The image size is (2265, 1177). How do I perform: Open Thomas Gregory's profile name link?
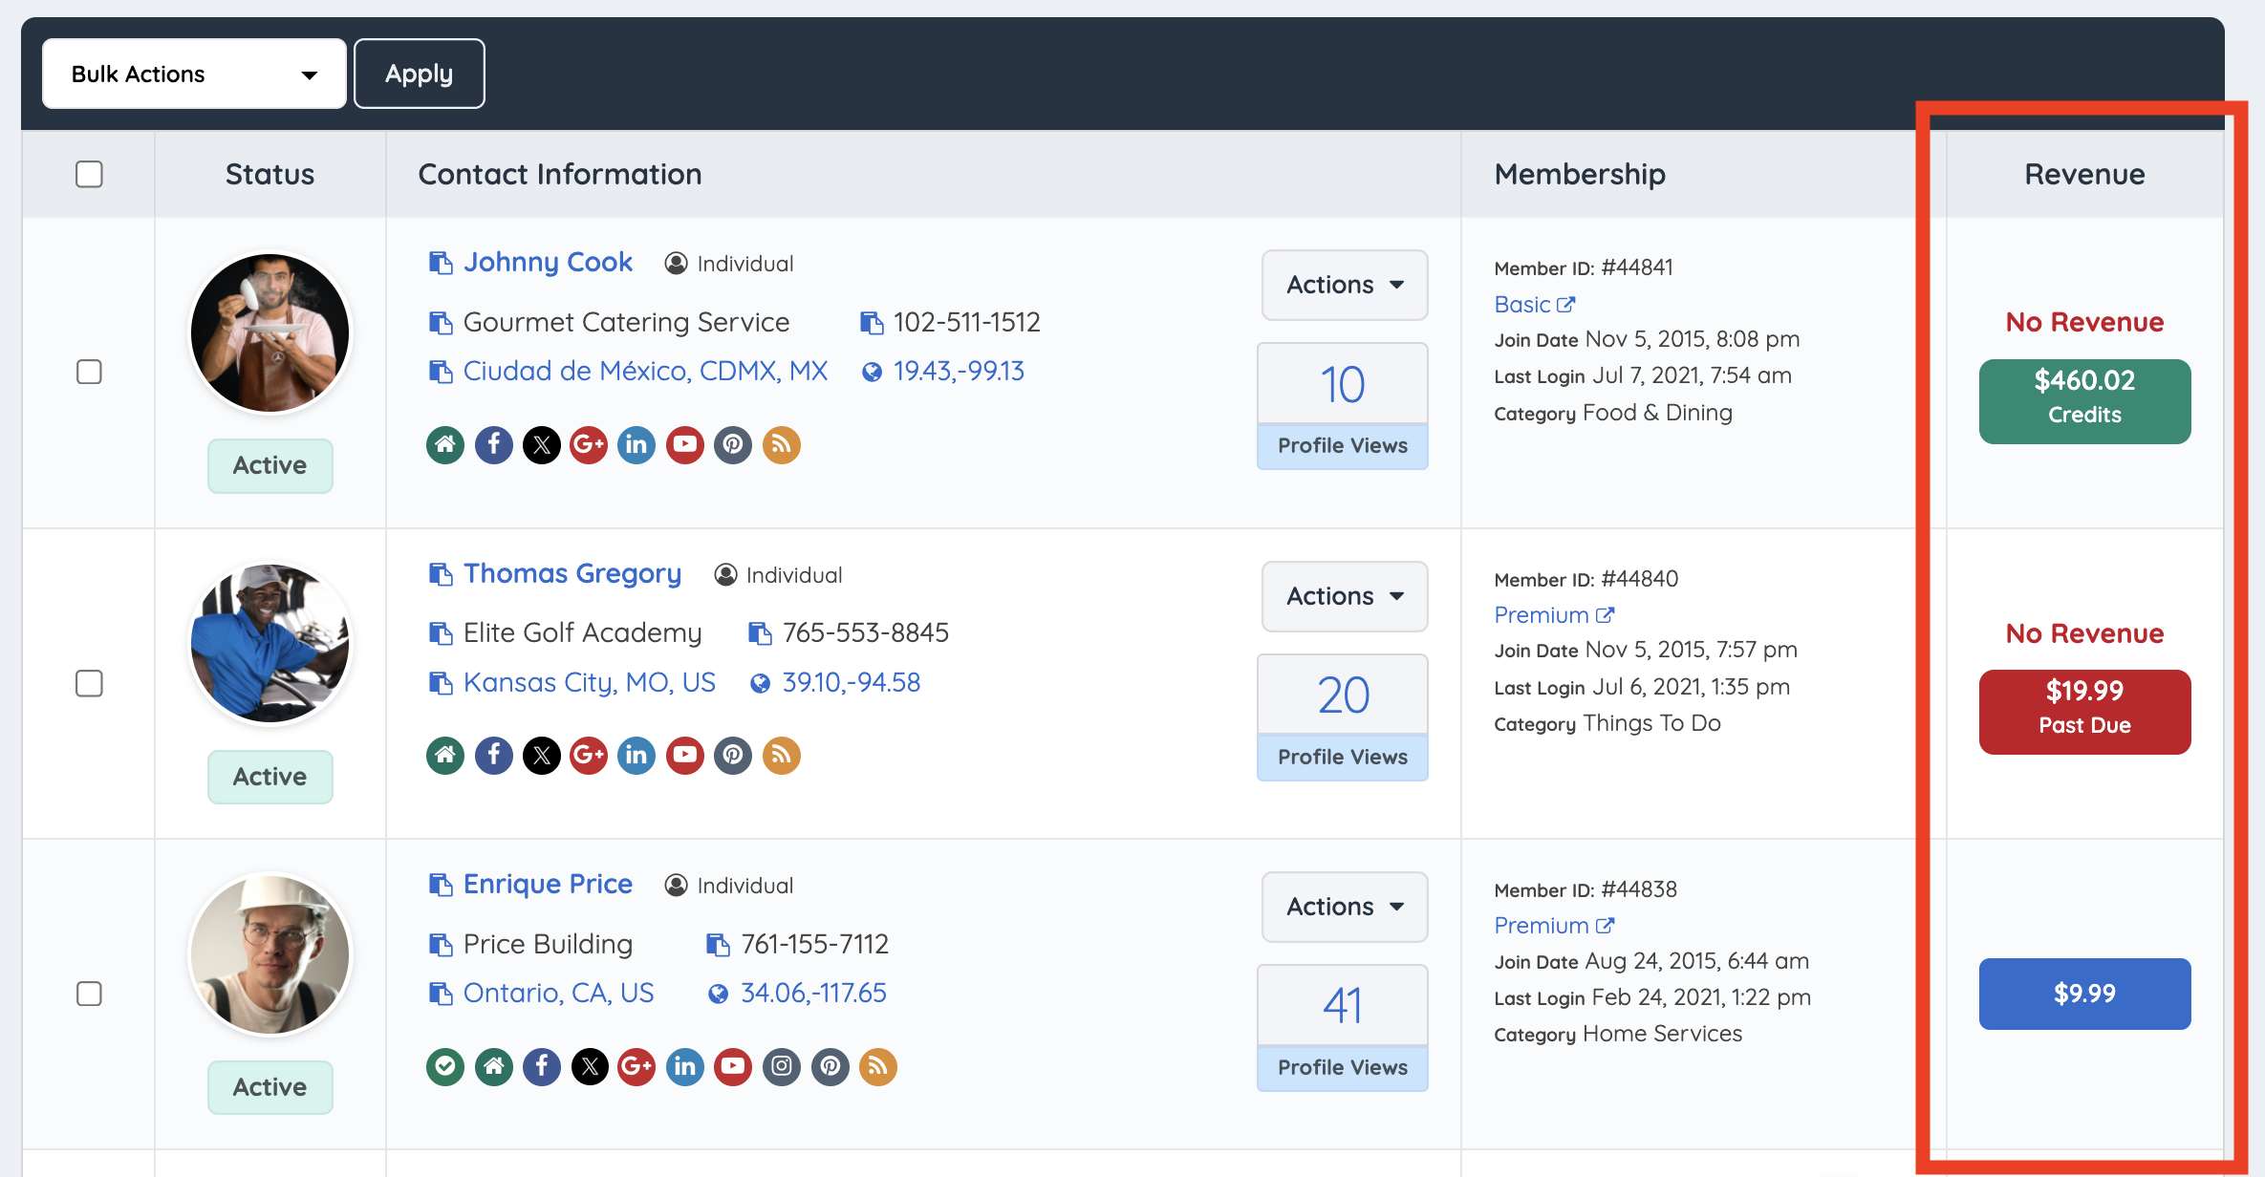572,573
